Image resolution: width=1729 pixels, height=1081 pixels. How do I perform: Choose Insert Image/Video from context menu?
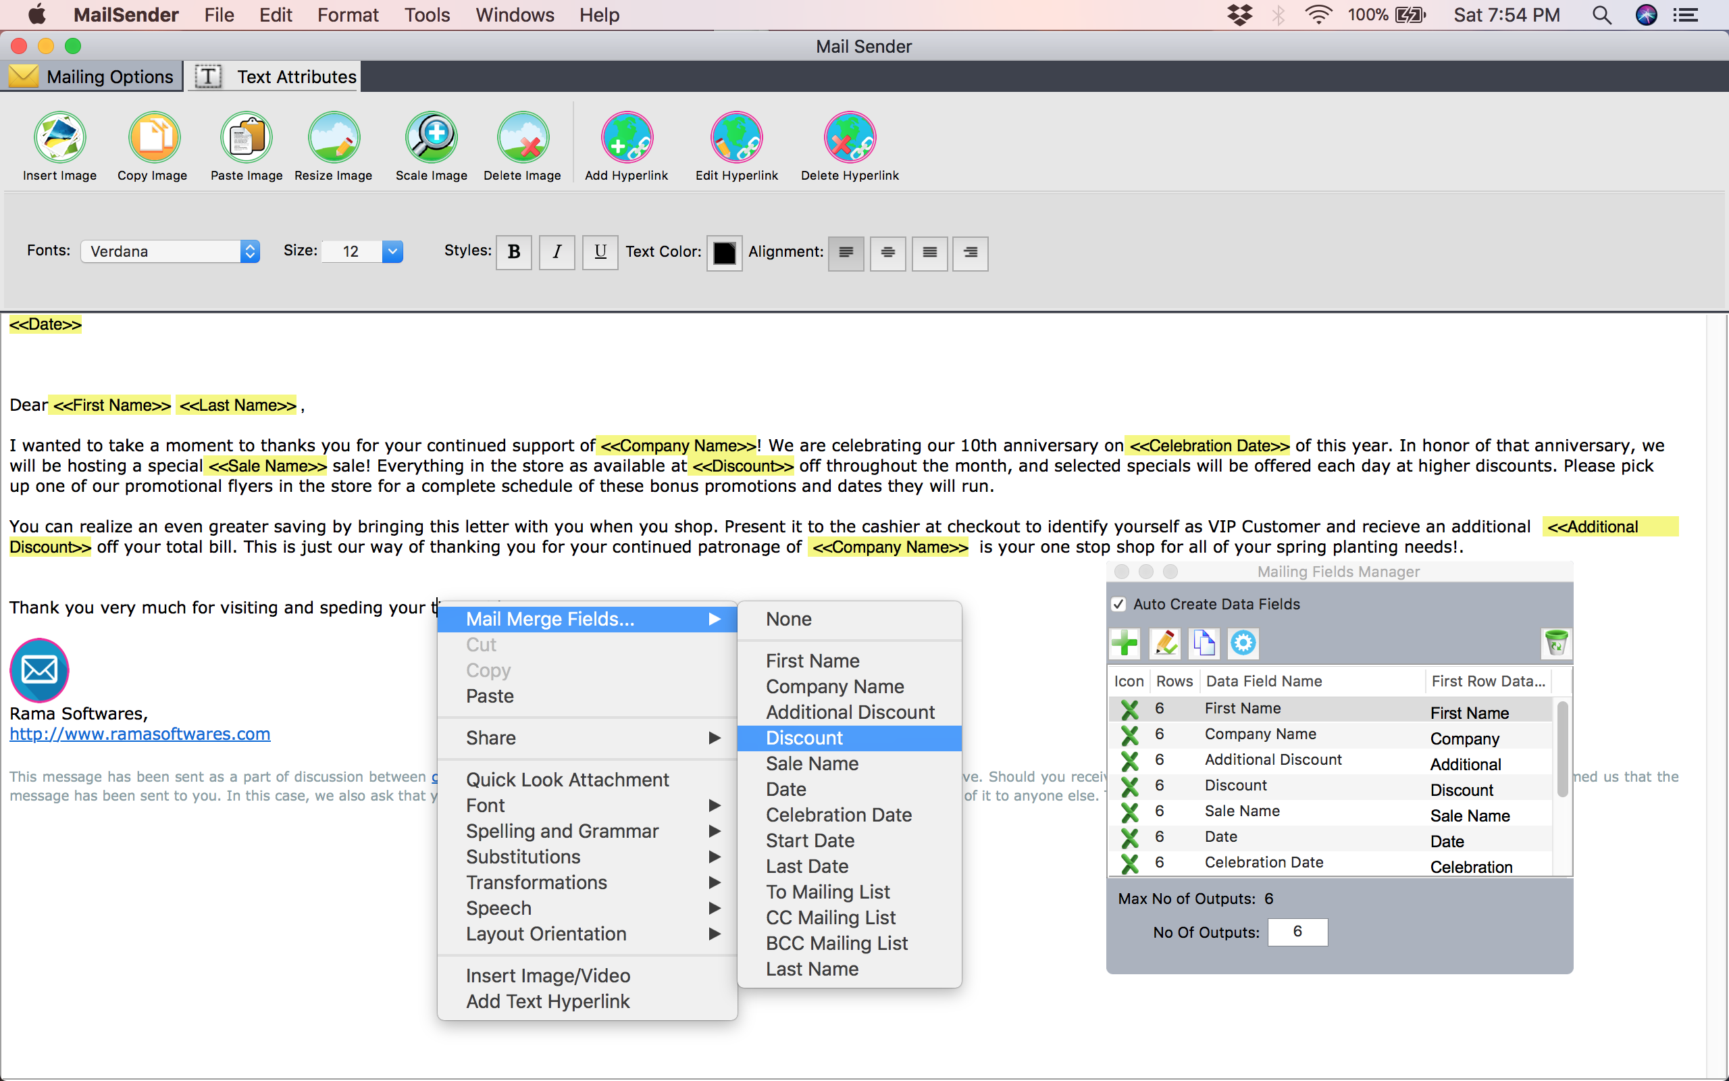click(x=588, y=976)
